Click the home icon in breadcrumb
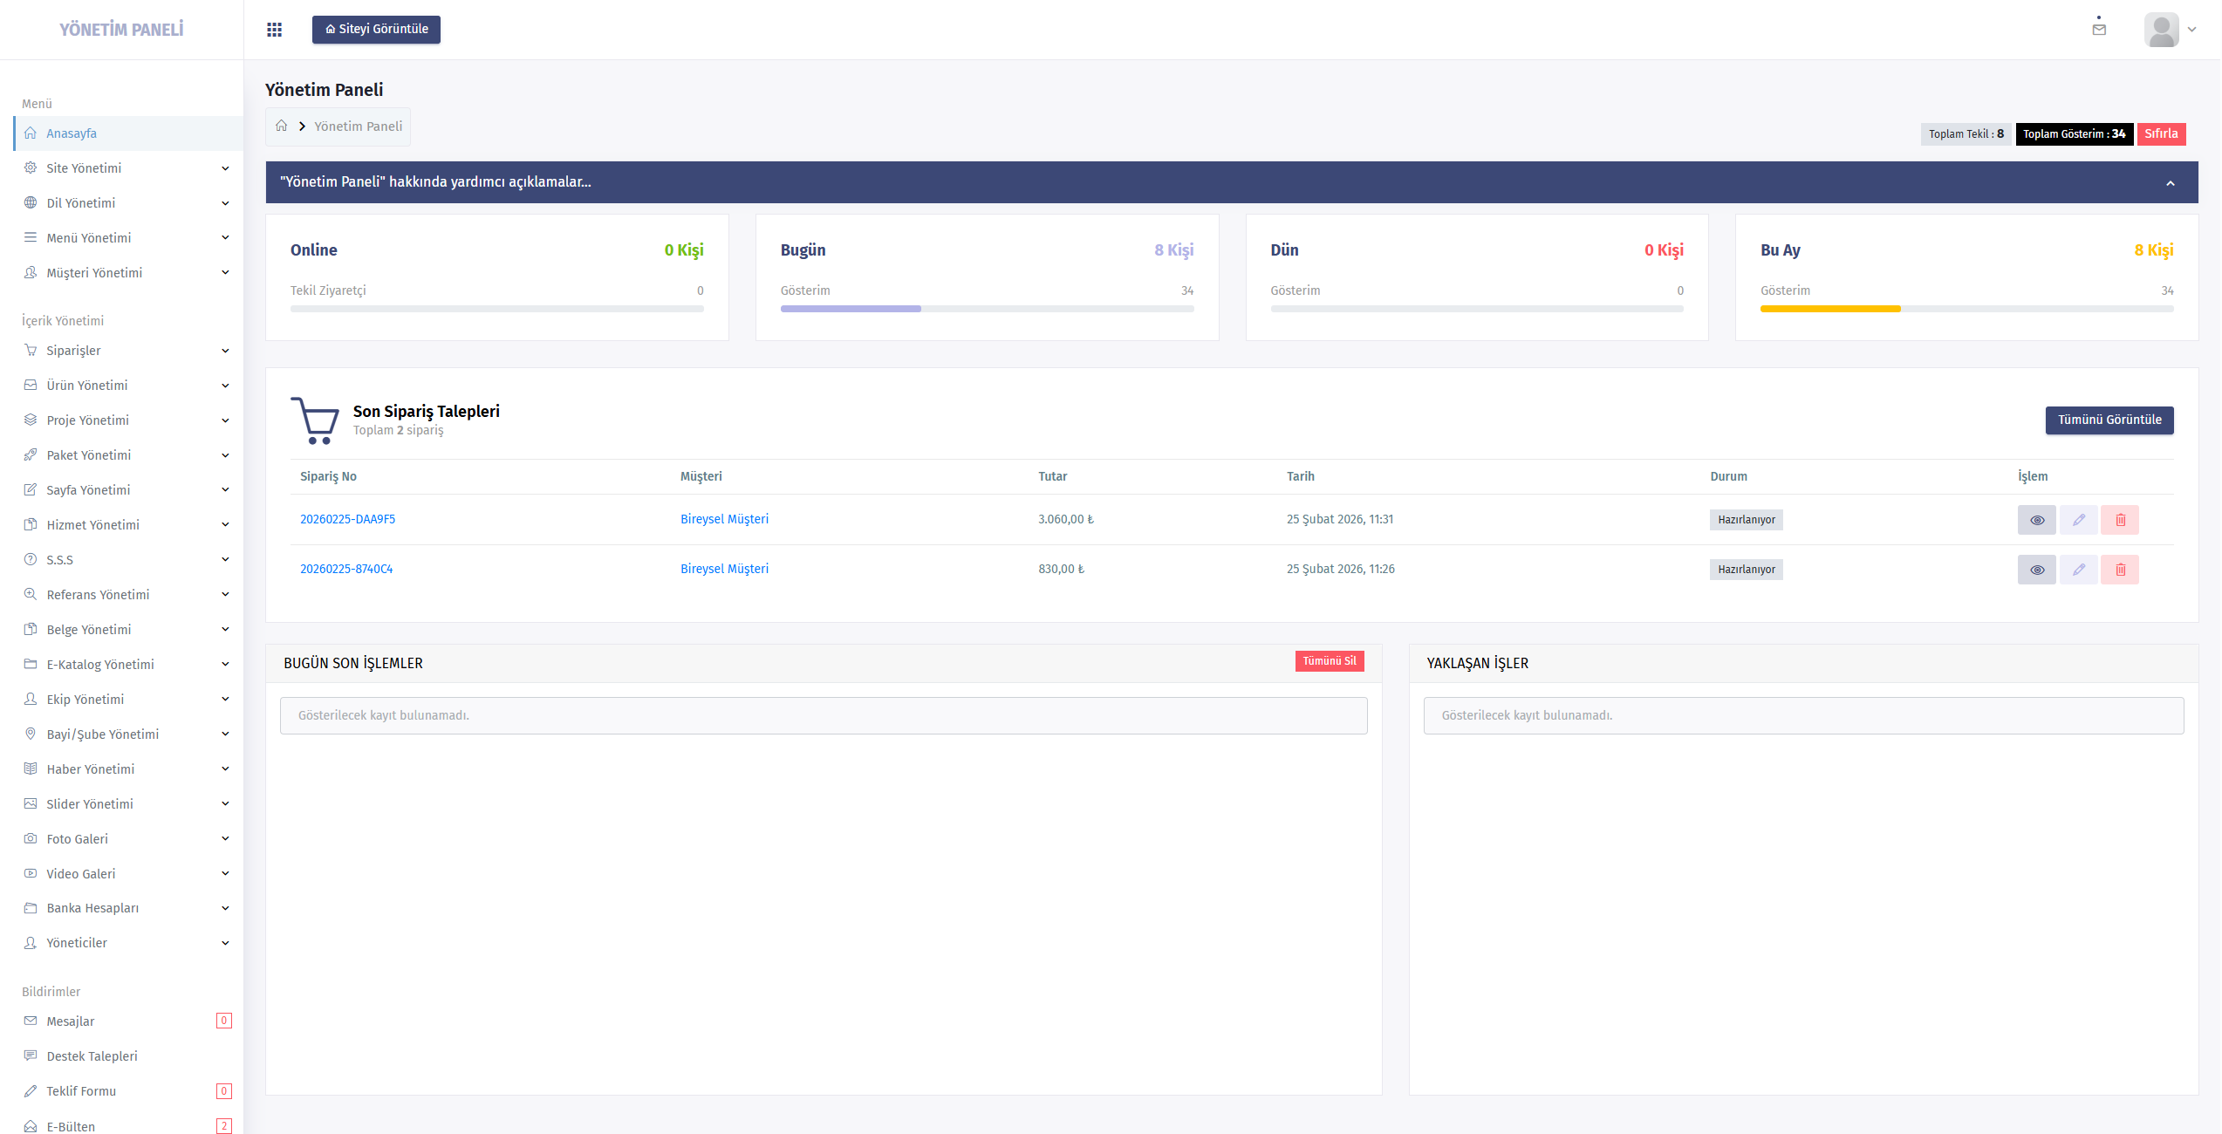Screen dimensions: 2222x1134 pyautogui.click(x=282, y=126)
